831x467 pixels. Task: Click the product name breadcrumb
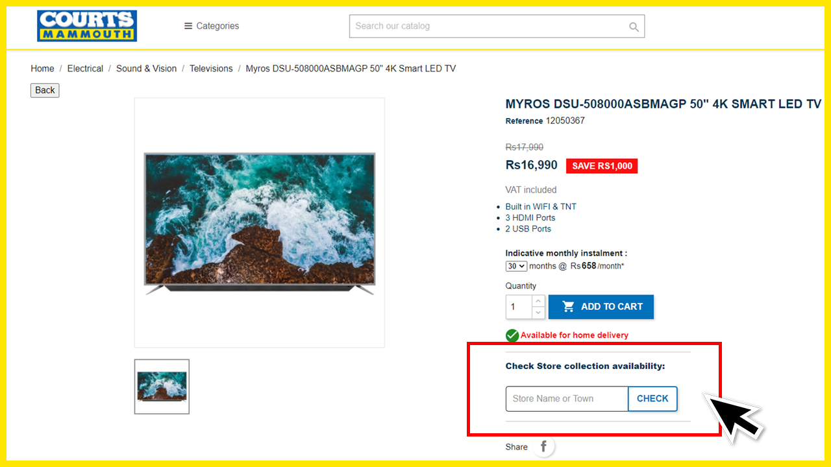[x=351, y=68]
